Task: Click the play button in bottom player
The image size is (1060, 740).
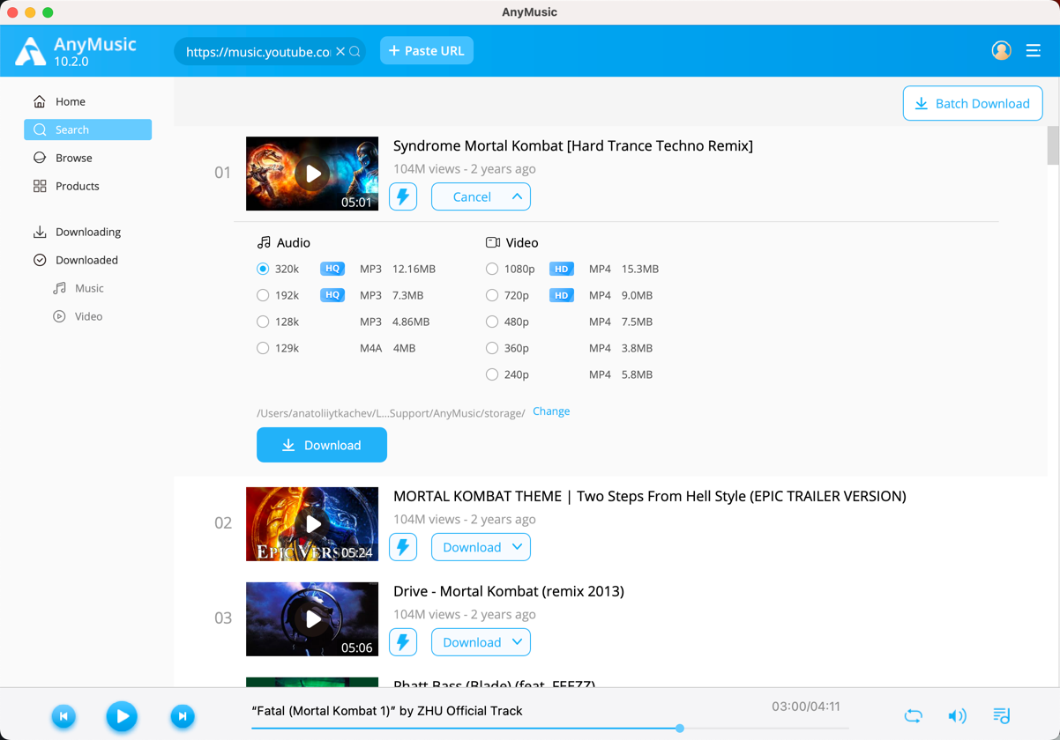Action: click(x=122, y=716)
